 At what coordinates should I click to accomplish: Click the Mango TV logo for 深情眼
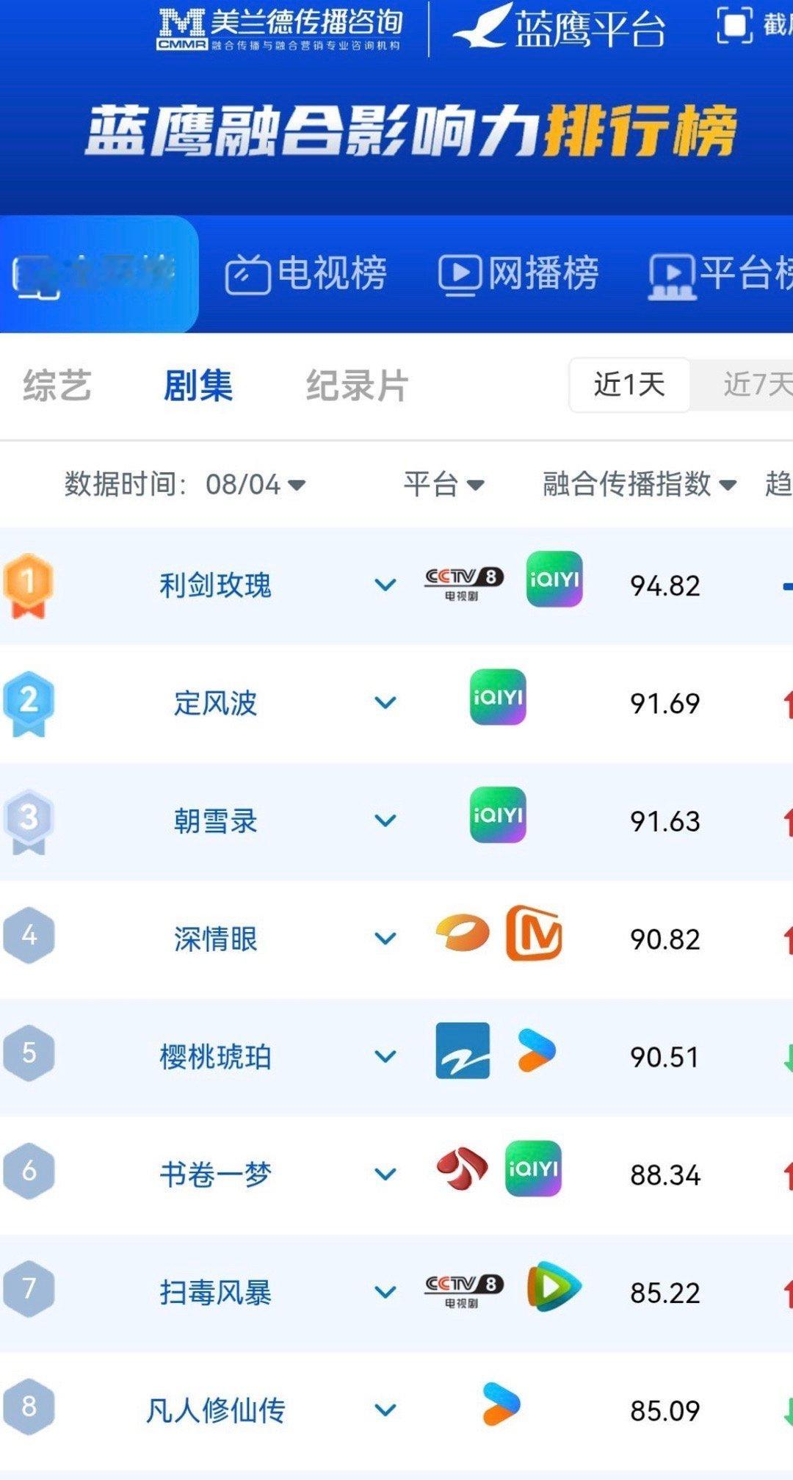pos(534,934)
